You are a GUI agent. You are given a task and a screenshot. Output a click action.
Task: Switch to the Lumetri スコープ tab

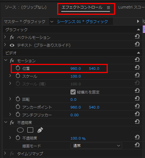click(131, 7)
